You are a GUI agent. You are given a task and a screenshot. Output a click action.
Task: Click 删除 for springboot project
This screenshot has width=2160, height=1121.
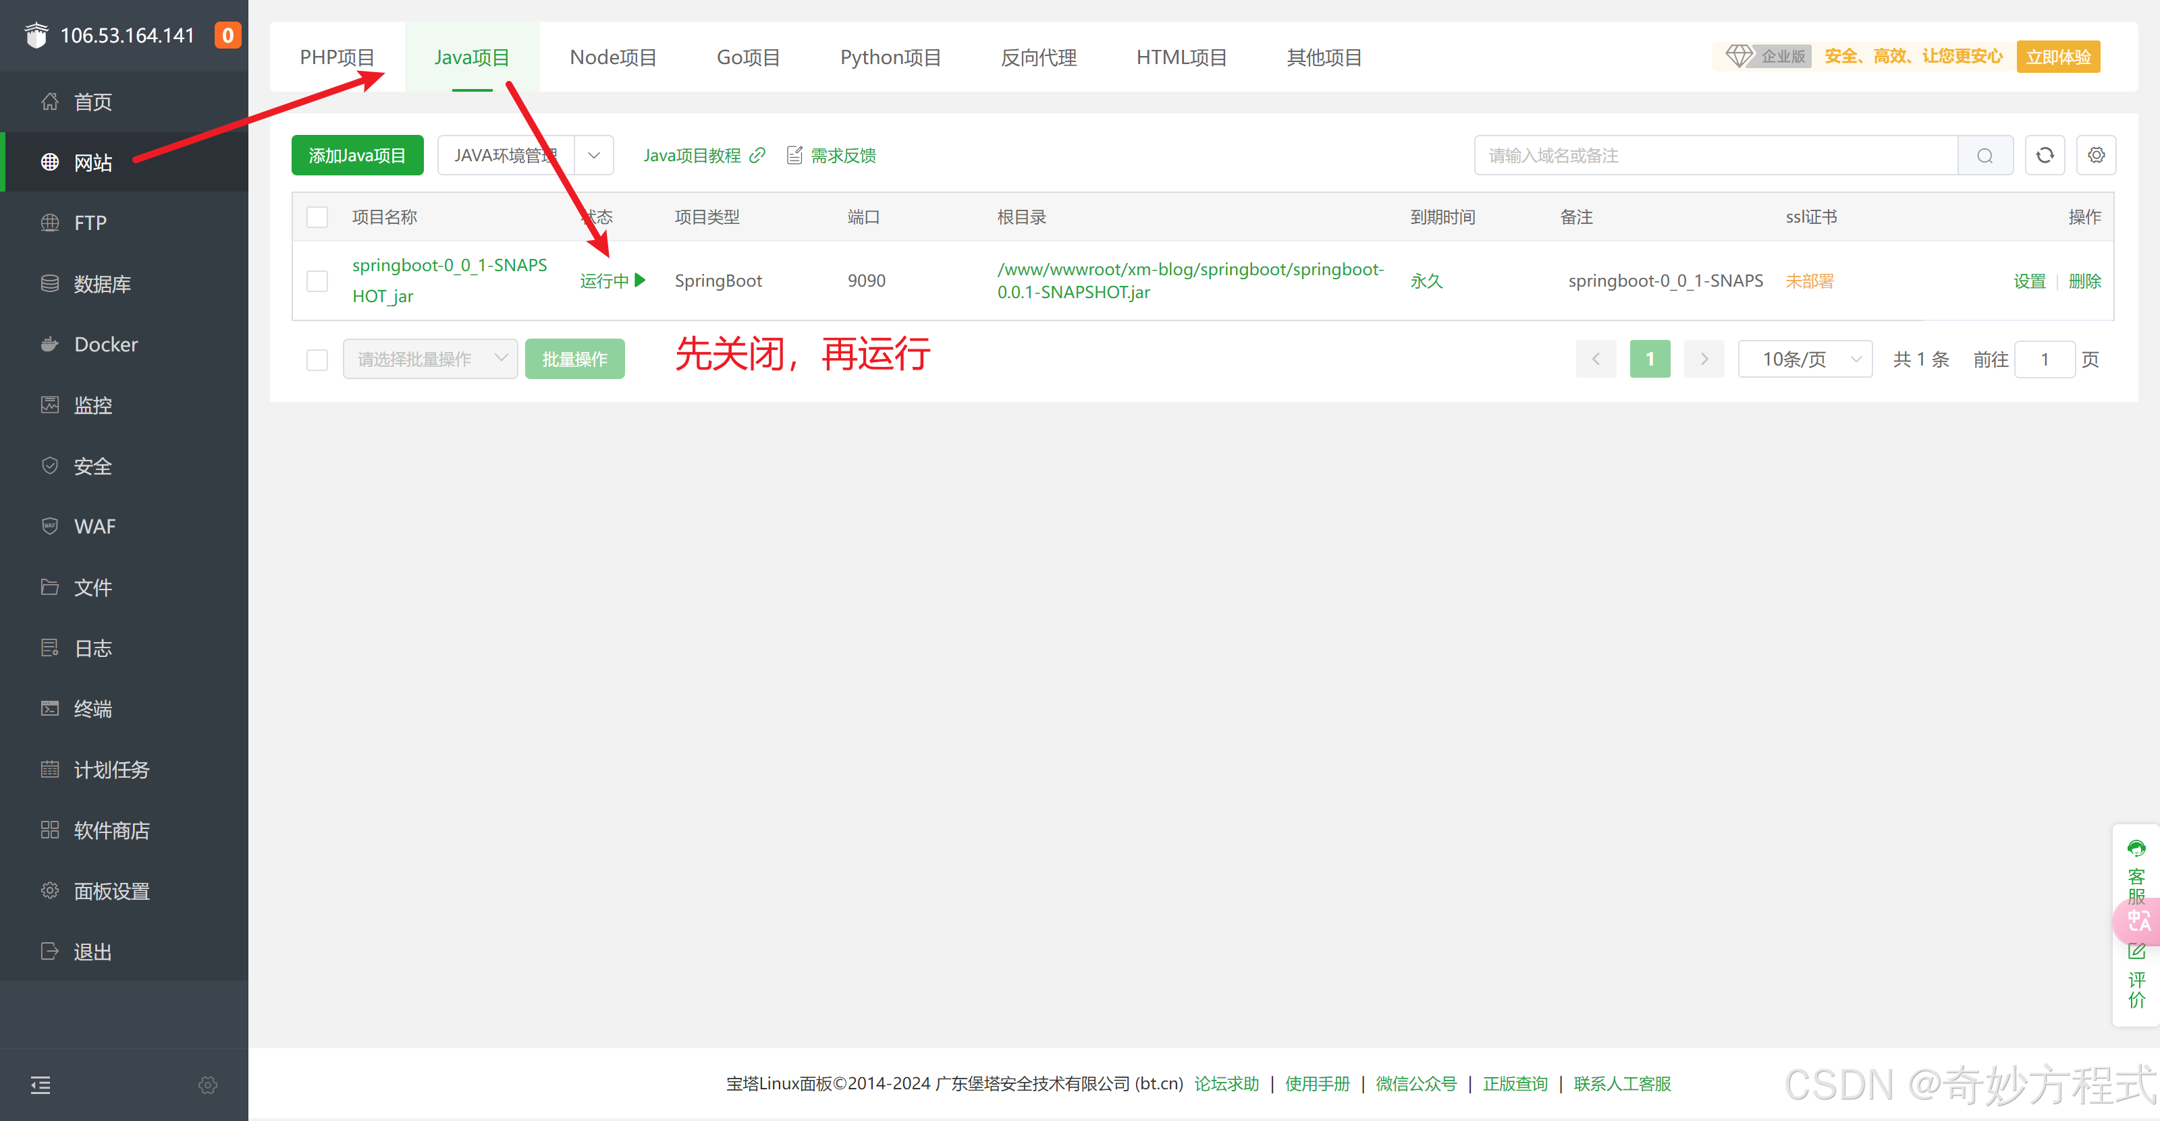(x=2084, y=281)
